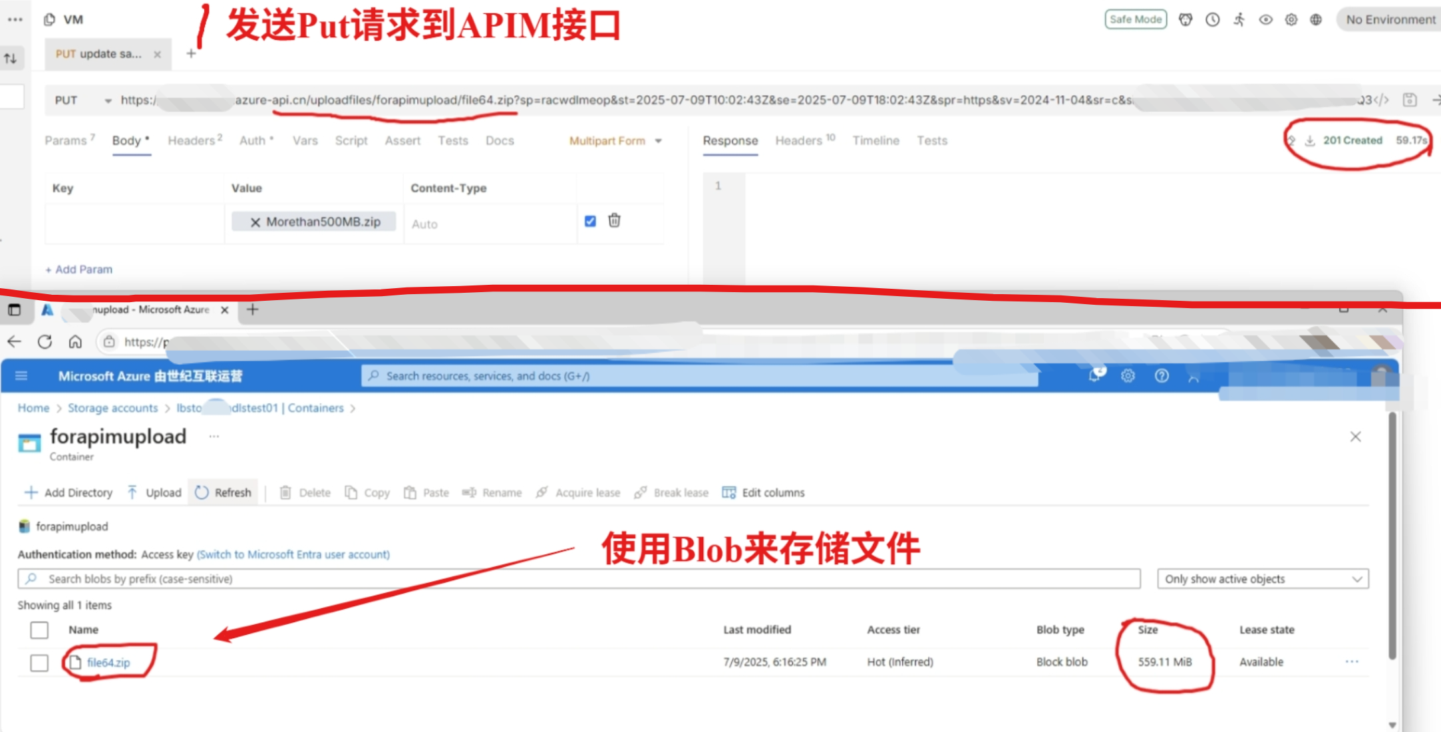Open Azure notifications bell
The height and width of the screenshot is (732, 1441).
coord(1094,376)
